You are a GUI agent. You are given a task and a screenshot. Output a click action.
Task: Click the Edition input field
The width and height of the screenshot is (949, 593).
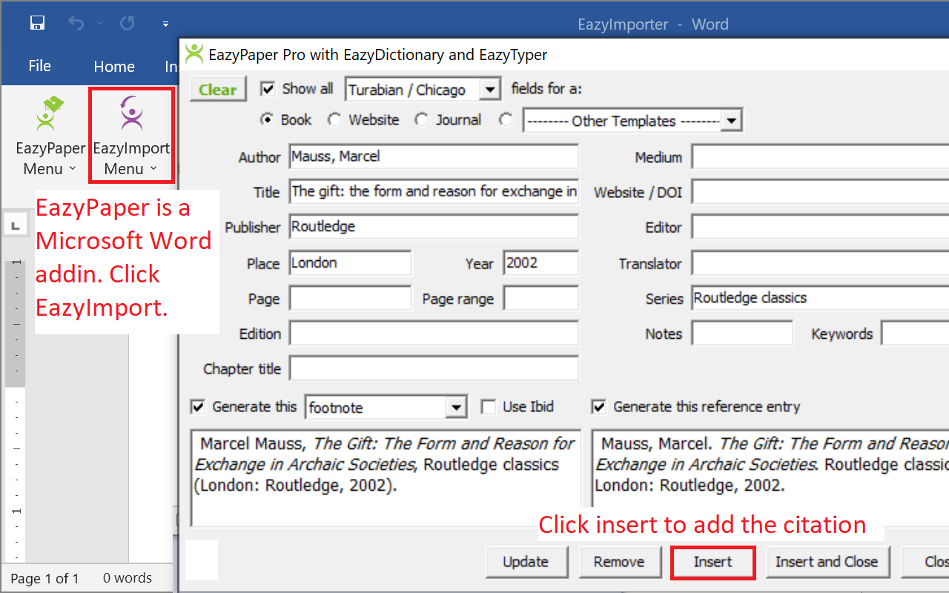(x=434, y=333)
